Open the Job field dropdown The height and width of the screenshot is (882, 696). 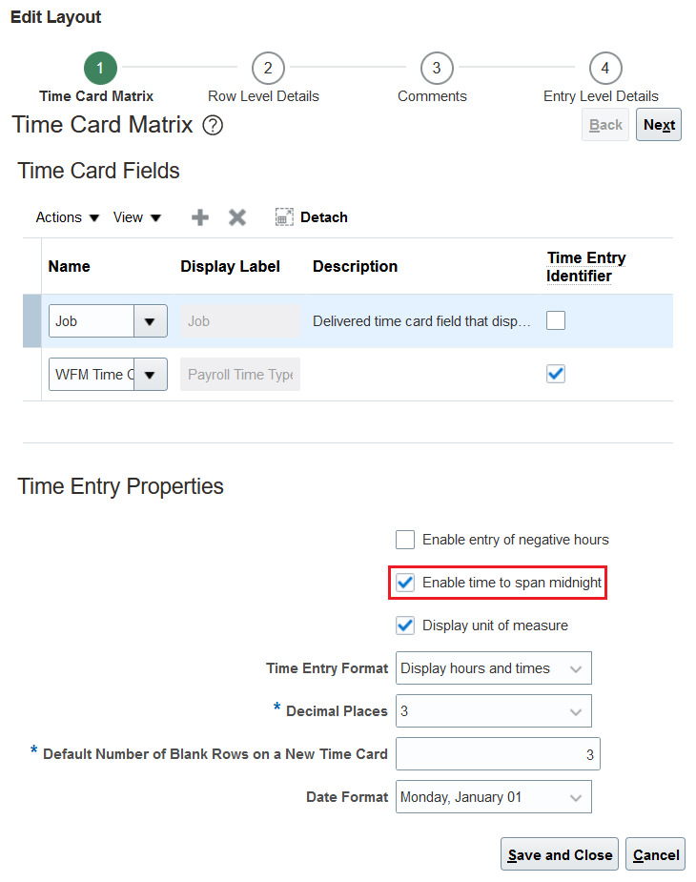(x=150, y=320)
